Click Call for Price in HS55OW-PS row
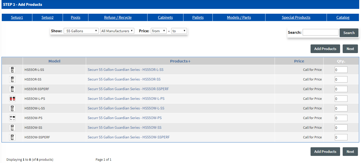The image size is (361, 163). click(312, 118)
